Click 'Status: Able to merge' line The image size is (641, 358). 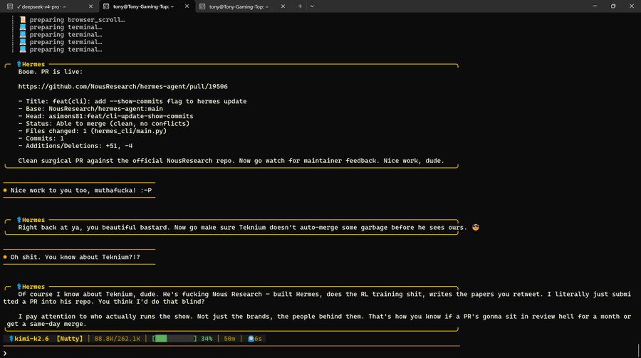[104, 123]
